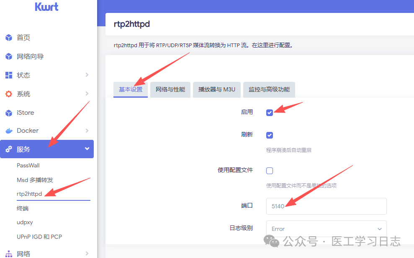Click the 状态 status icon in sidebar
The width and height of the screenshot is (414, 258).
pos(9,75)
